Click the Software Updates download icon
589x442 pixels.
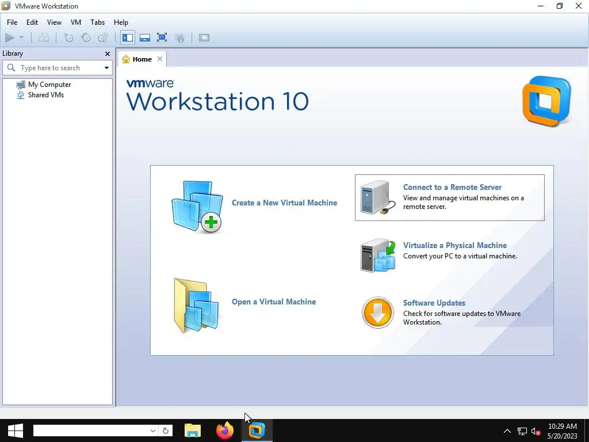click(377, 313)
